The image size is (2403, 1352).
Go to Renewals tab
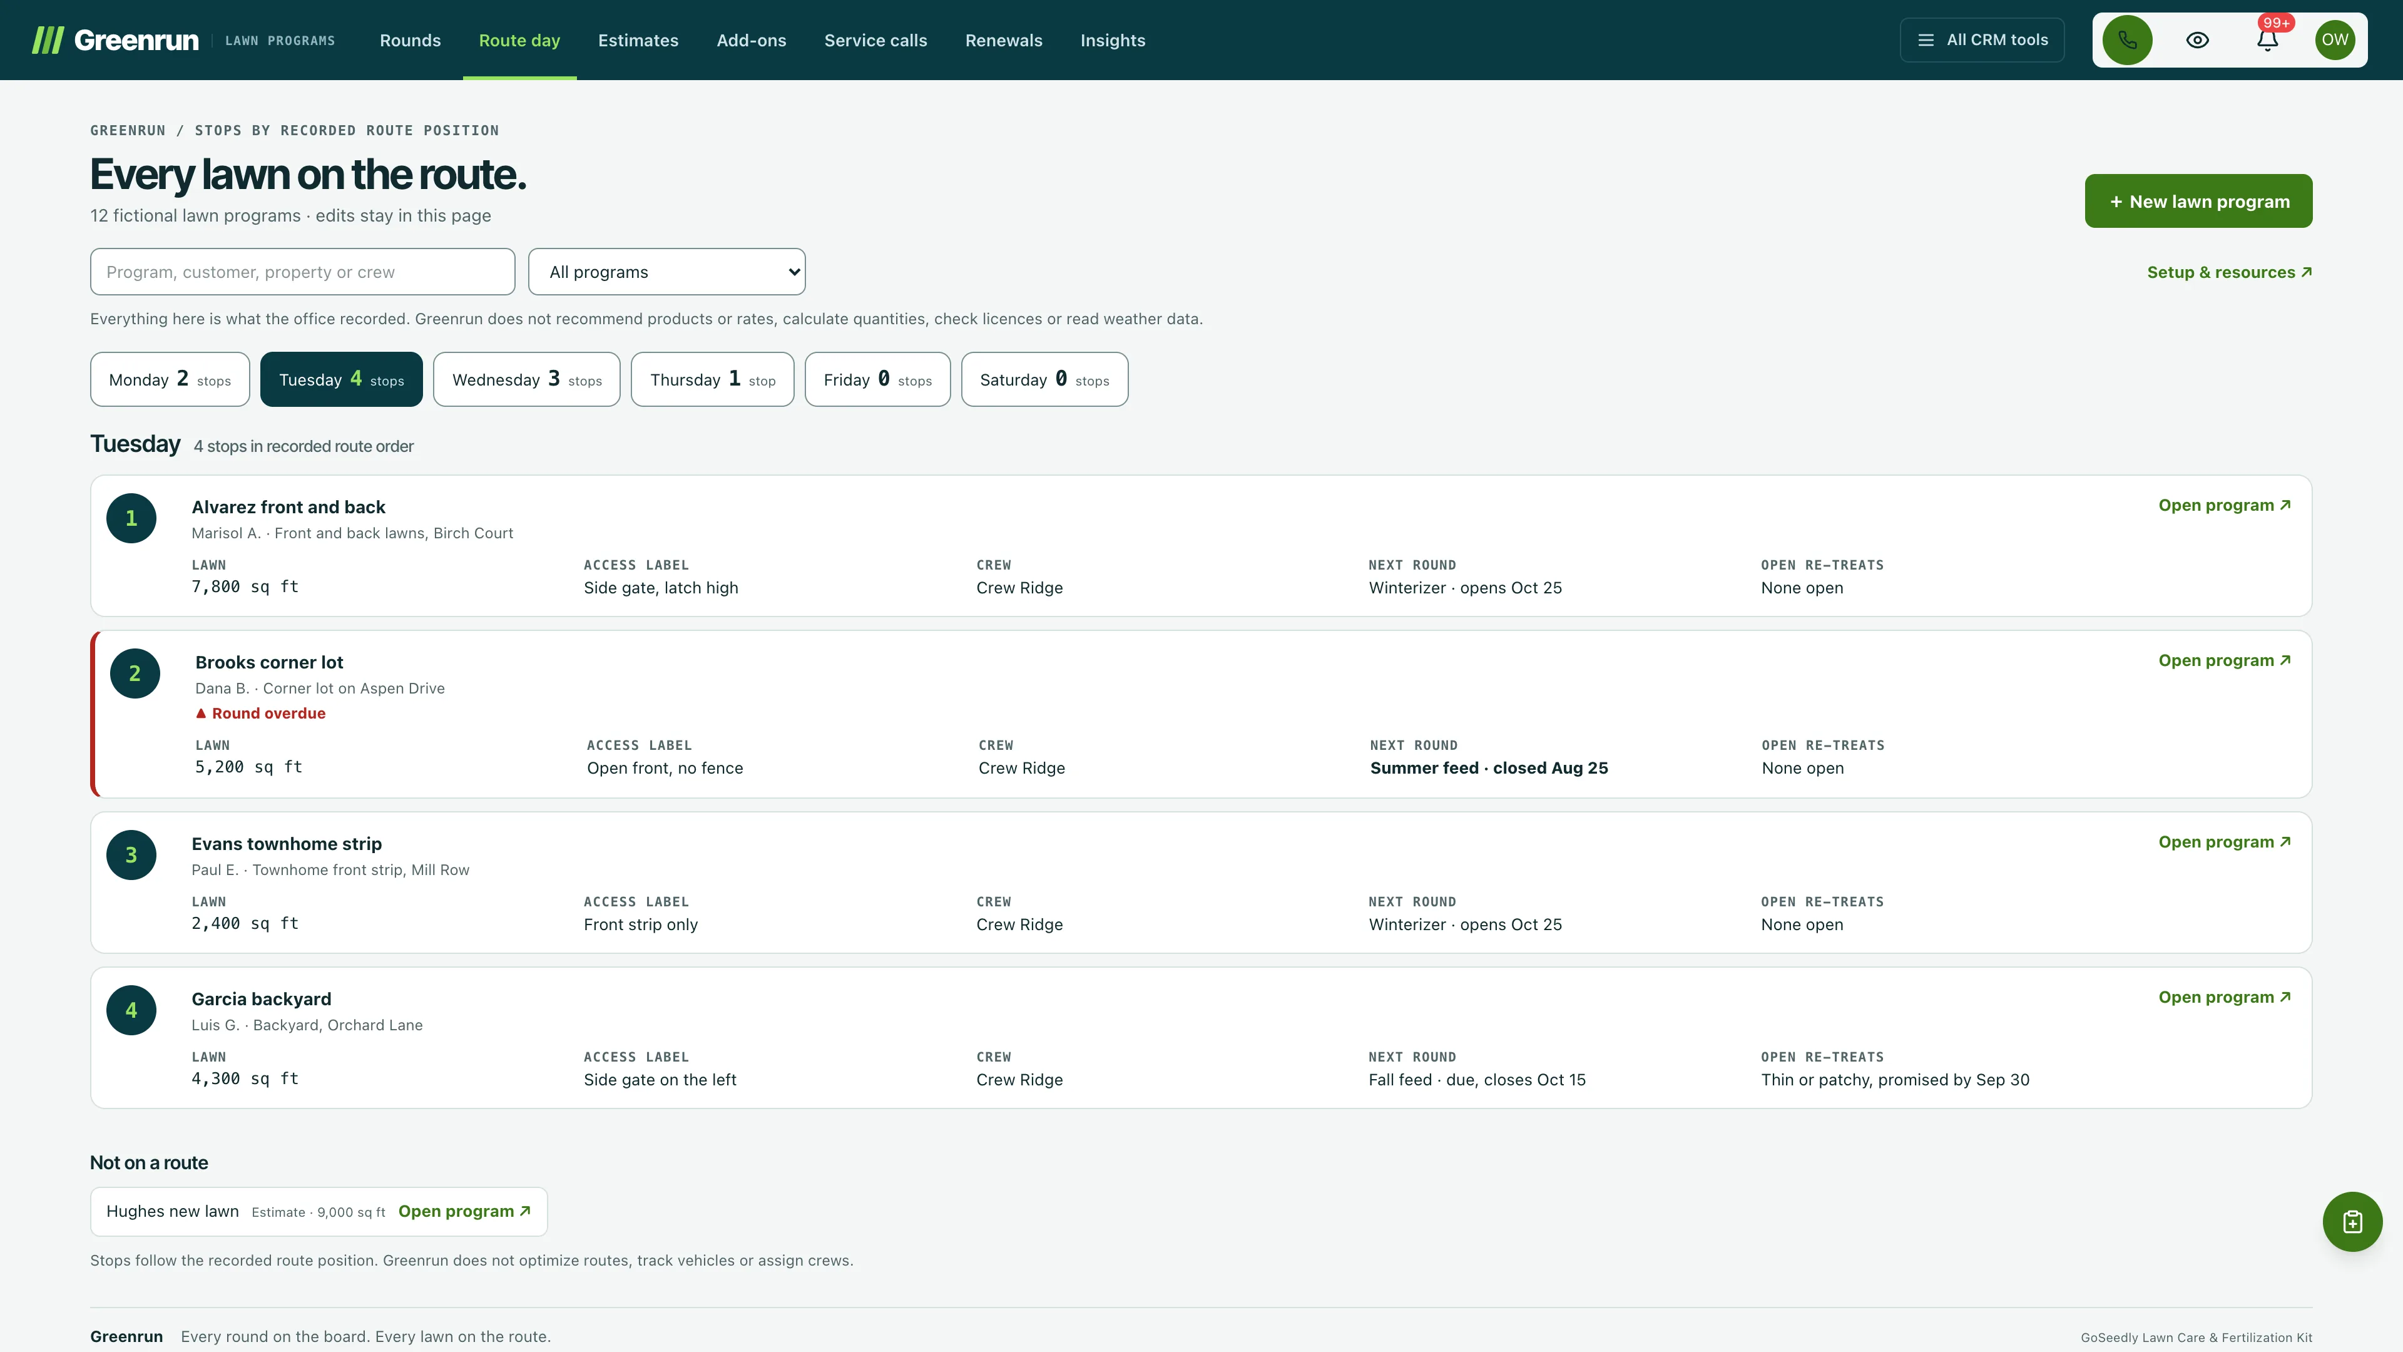pyautogui.click(x=1004, y=40)
